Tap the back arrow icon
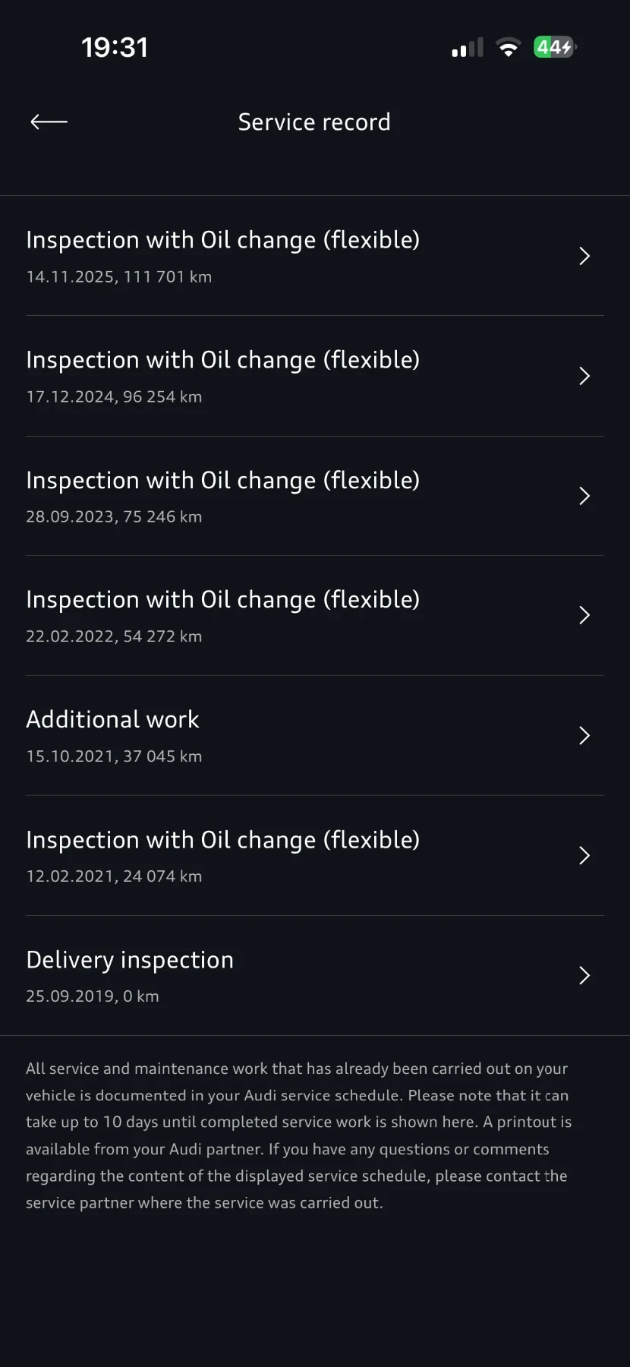 point(49,122)
